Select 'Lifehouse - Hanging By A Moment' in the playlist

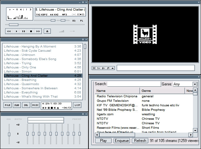[43, 47]
